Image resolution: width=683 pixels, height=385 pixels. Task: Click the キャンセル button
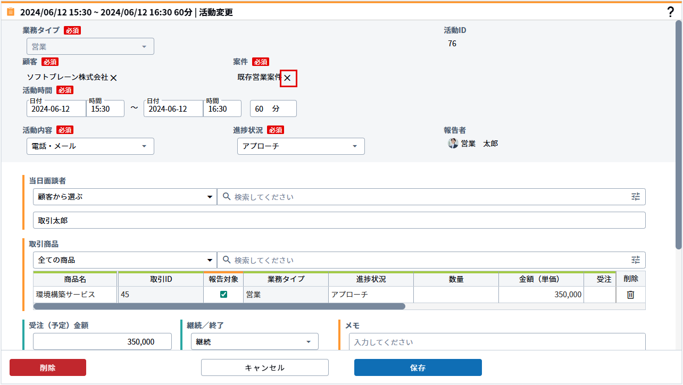pos(264,367)
